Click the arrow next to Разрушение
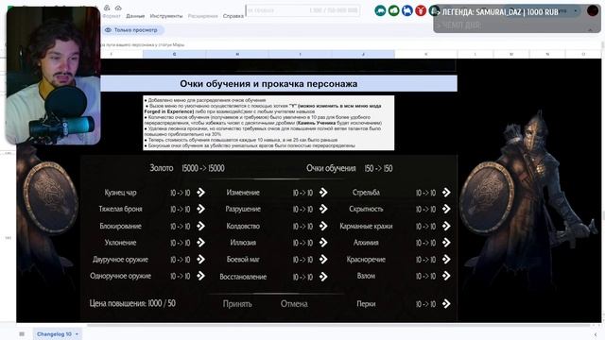 point(323,209)
